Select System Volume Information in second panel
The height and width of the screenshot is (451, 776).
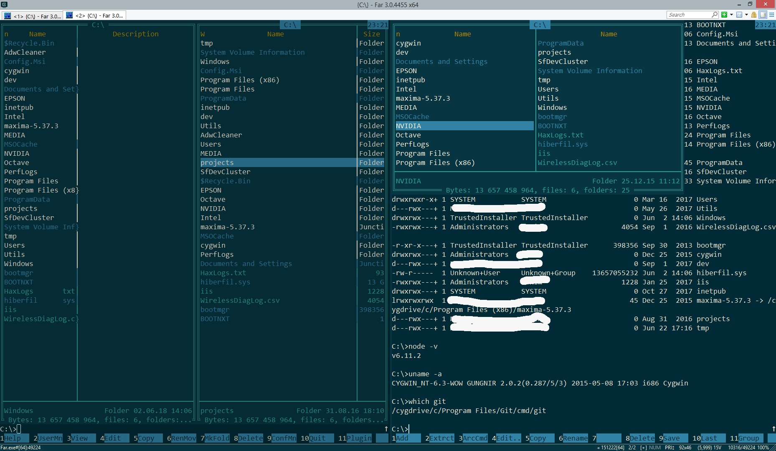click(253, 52)
